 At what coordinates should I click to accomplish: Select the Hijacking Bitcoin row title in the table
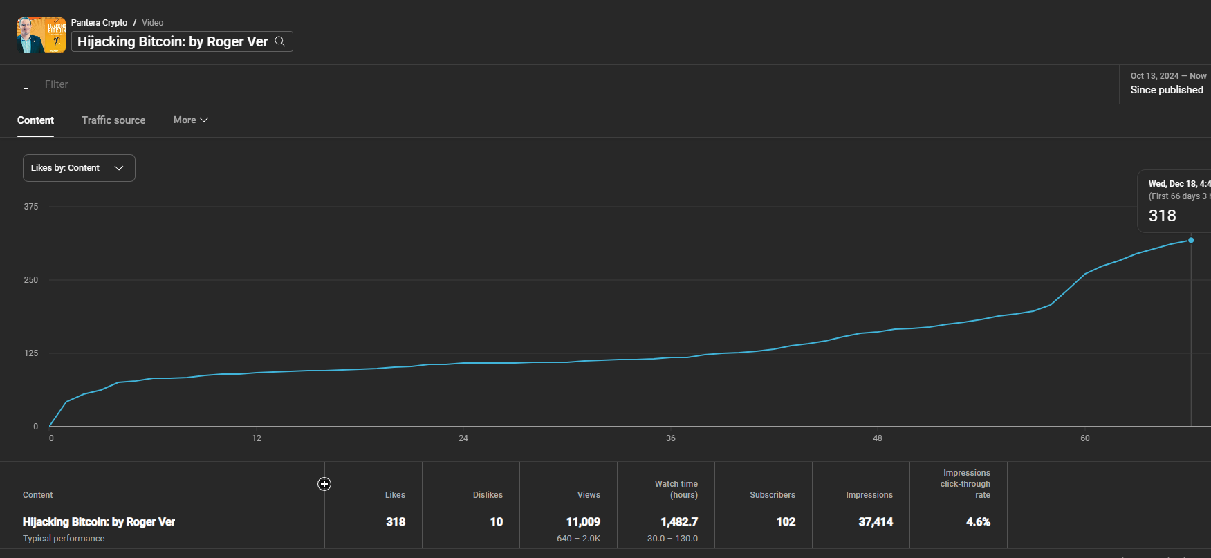(x=99, y=522)
